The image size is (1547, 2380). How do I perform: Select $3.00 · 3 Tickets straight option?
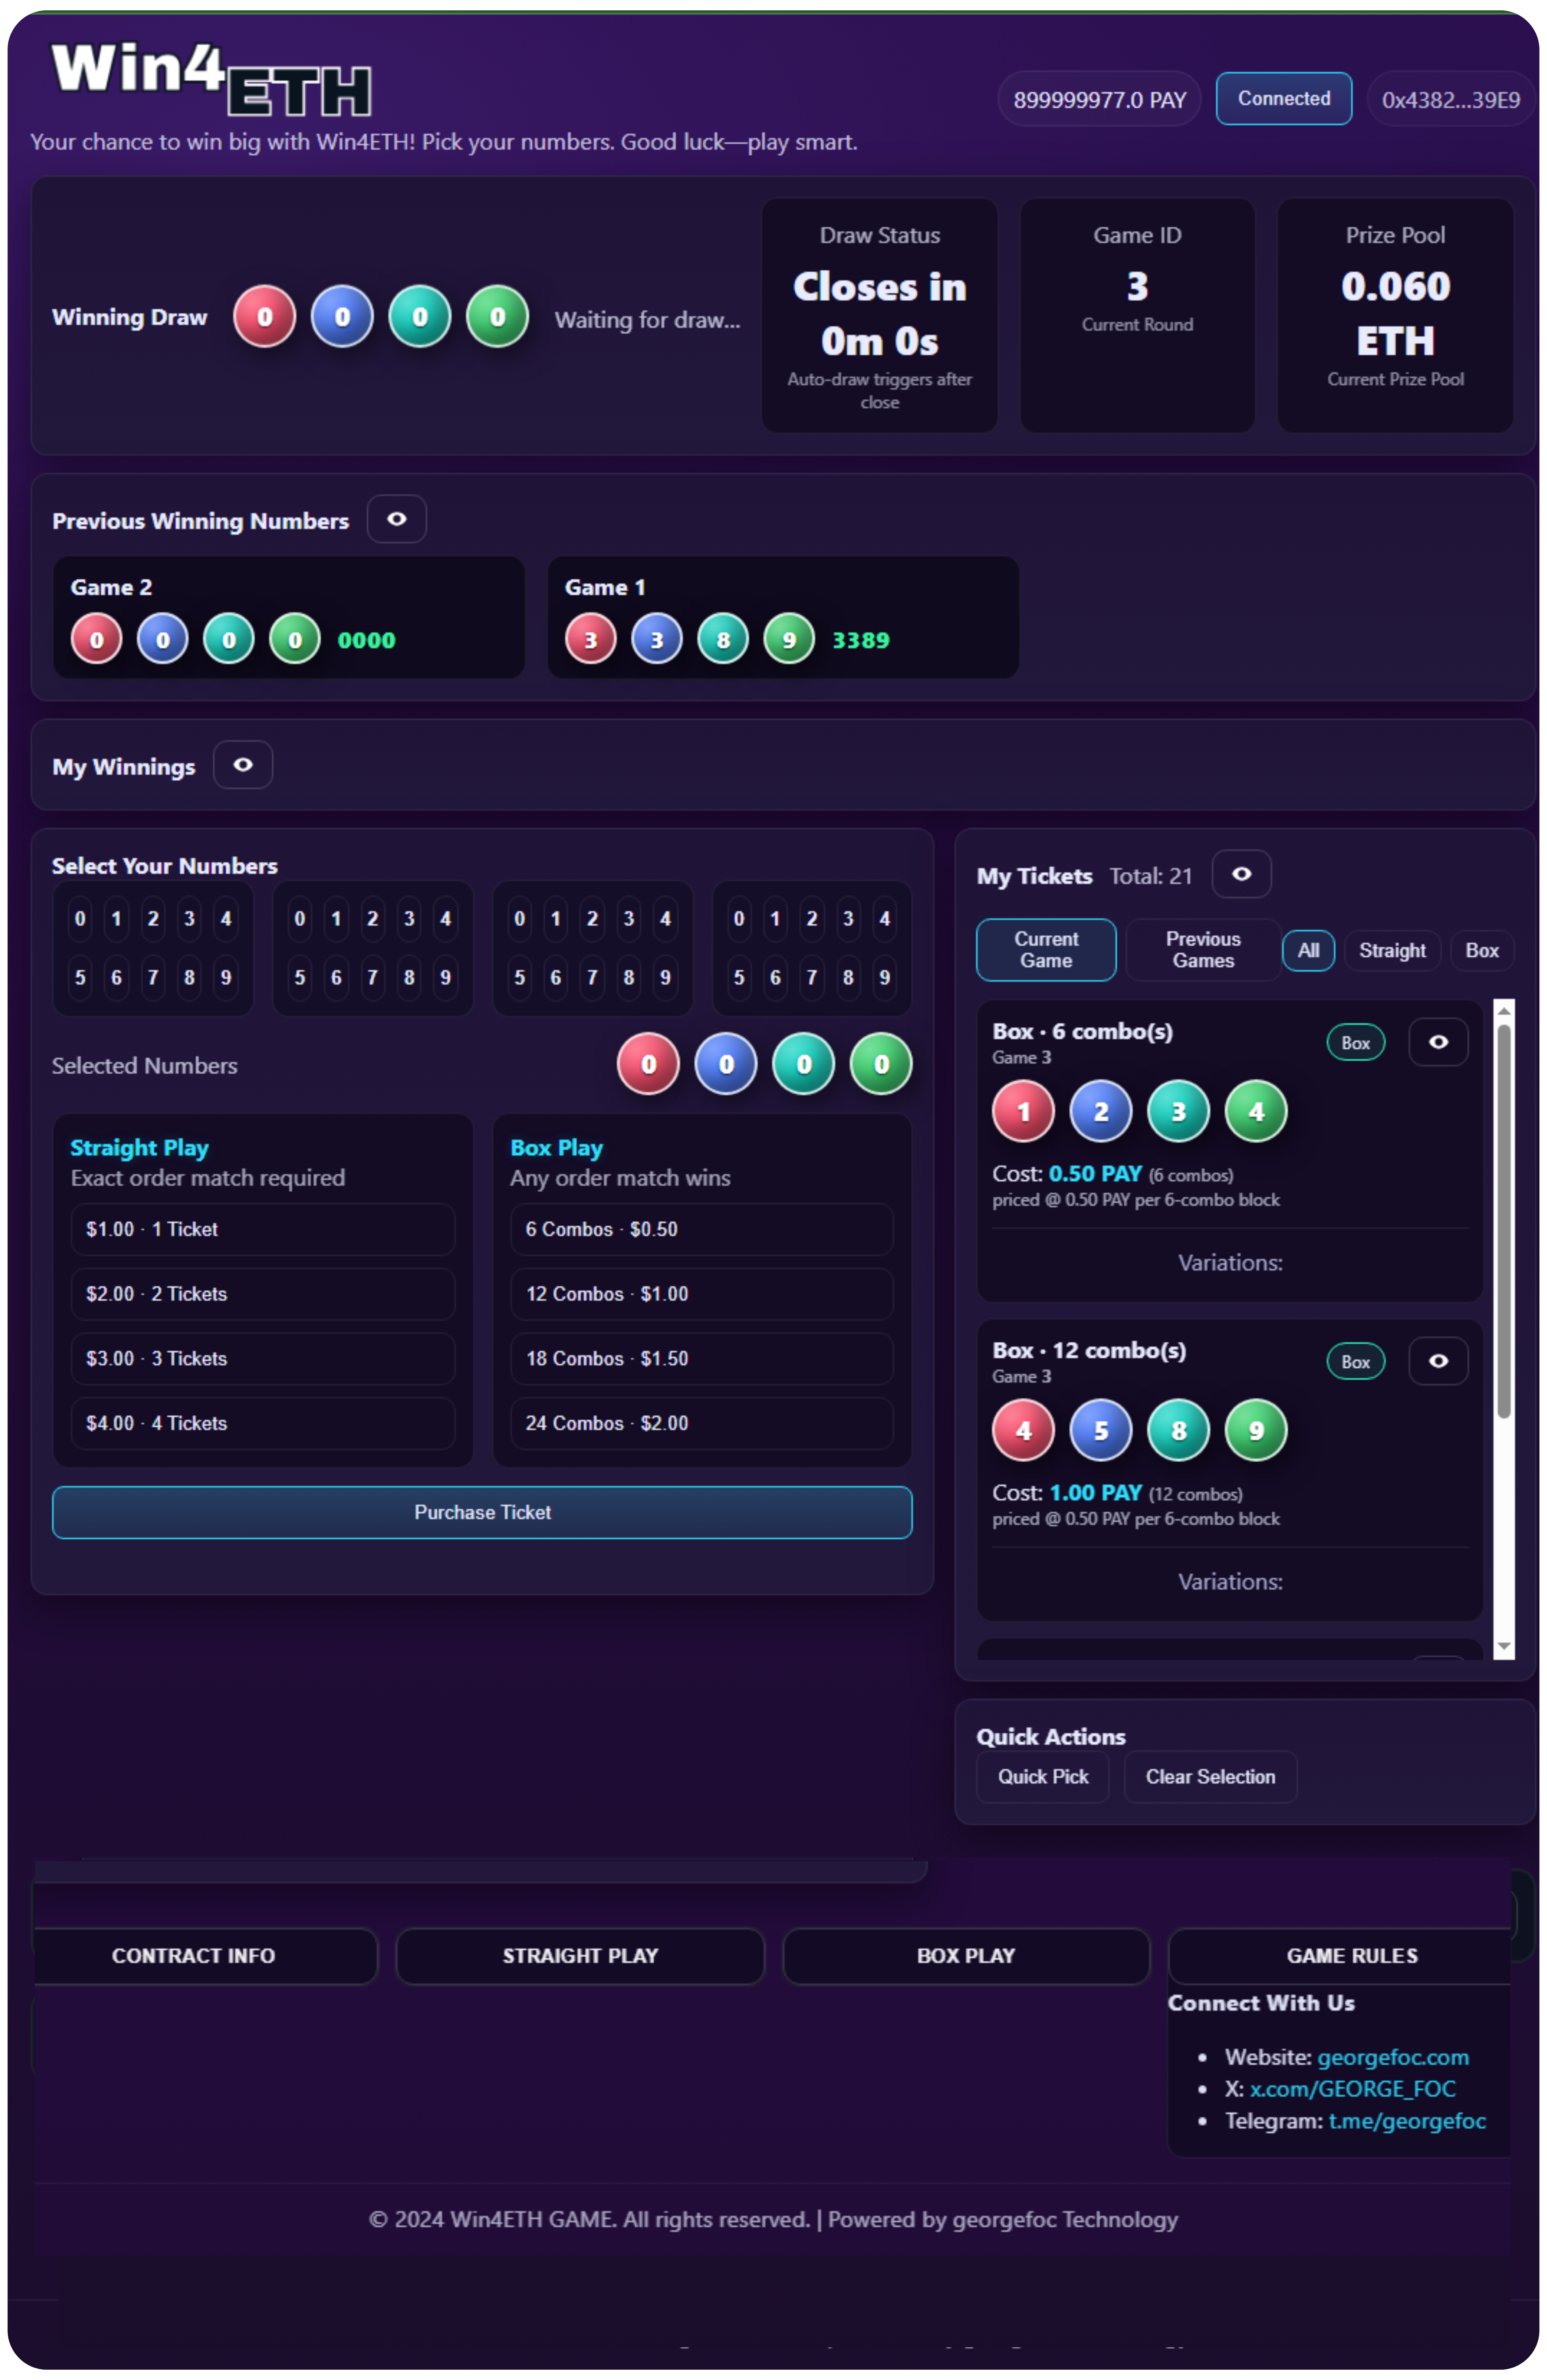pos(262,1359)
